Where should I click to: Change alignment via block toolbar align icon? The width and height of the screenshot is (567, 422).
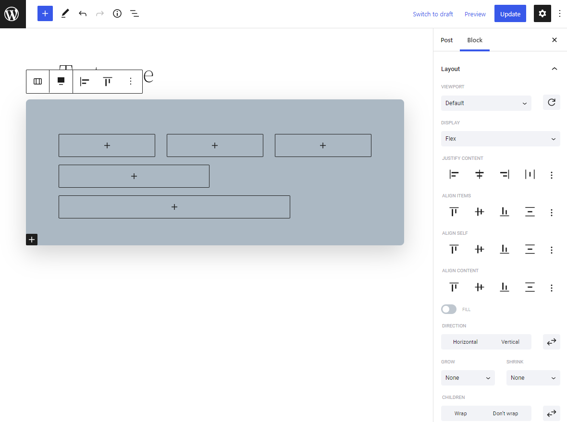[x=61, y=81]
